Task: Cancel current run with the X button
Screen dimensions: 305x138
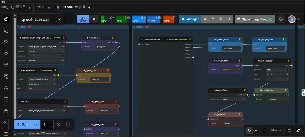Action: point(59,124)
